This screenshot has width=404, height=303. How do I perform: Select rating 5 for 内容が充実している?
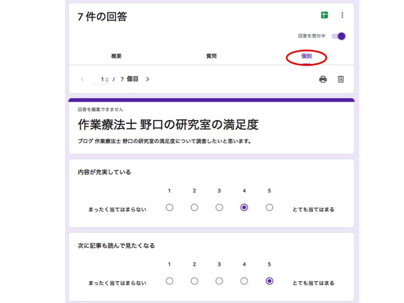pyautogui.click(x=269, y=208)
